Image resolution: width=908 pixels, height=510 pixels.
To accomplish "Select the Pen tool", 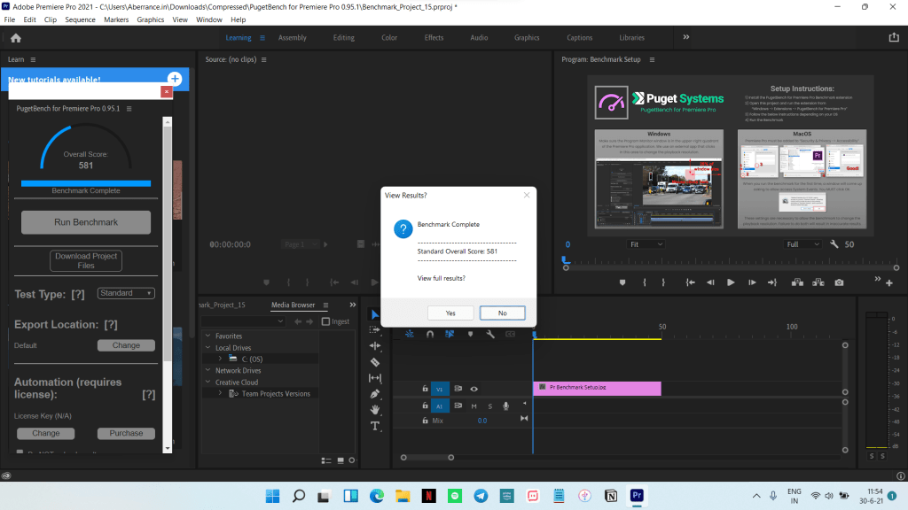I will coord(375,394).
